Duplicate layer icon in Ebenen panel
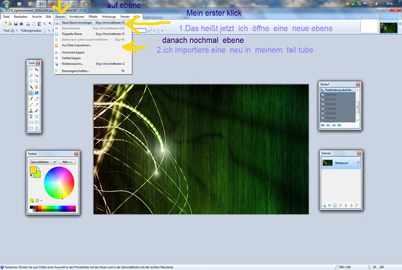The image size is (402, 270). [x=335, y=205]
